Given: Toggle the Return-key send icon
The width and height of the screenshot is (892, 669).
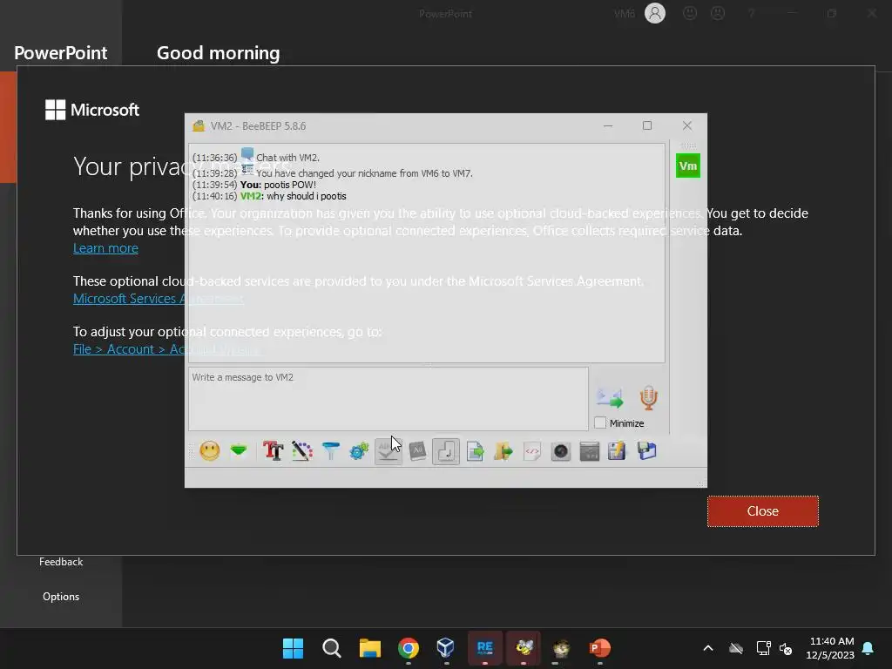Looking at the screenshot, I should [x=446, y=452].
